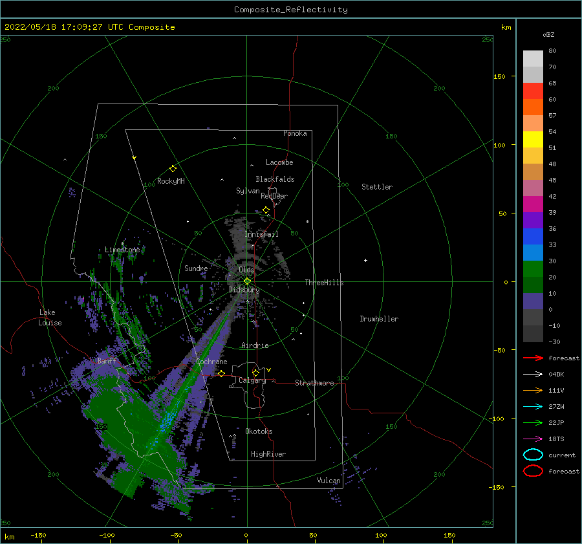The height and width of the screenshot is (544, 582).
Task: Click the RedDeer label
Action: click(274, 196)
